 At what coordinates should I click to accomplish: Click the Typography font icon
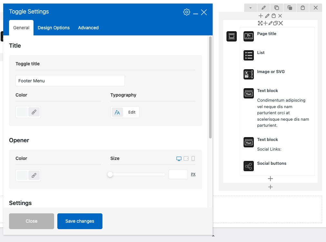[117, 112]
